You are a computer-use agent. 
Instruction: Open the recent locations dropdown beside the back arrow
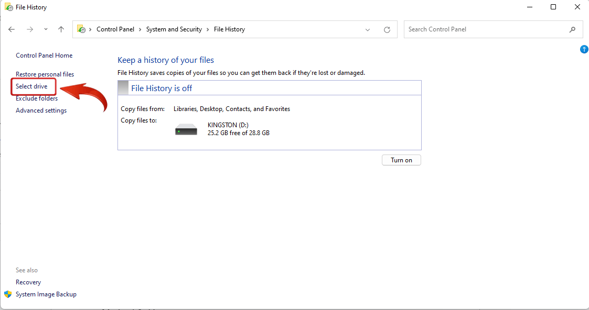(x=46, y=29)
